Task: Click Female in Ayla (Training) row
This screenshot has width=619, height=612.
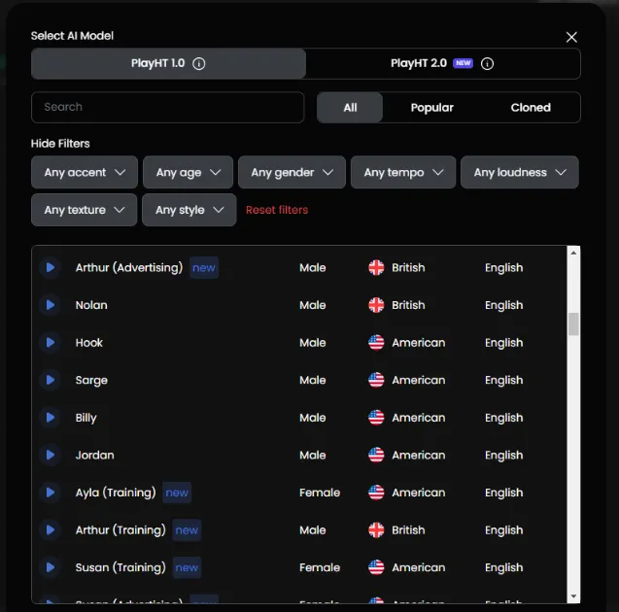Action: click(320, 493)
